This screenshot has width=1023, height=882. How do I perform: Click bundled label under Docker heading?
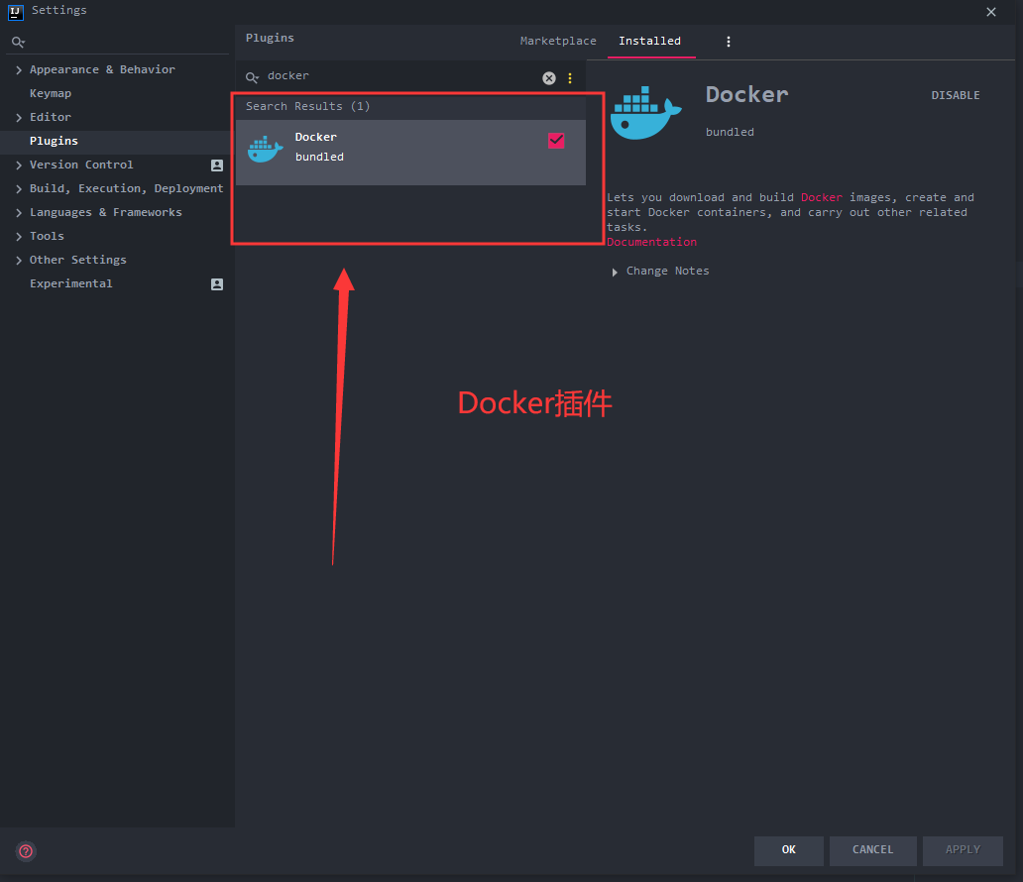730,133
